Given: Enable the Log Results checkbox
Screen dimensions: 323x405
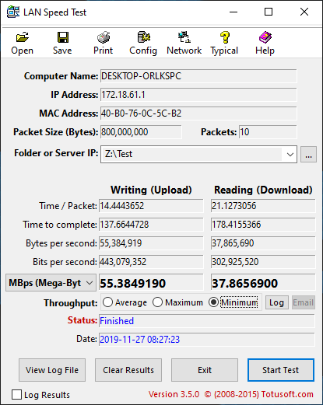Looking at the screenshot, I should tap(16, 395).
